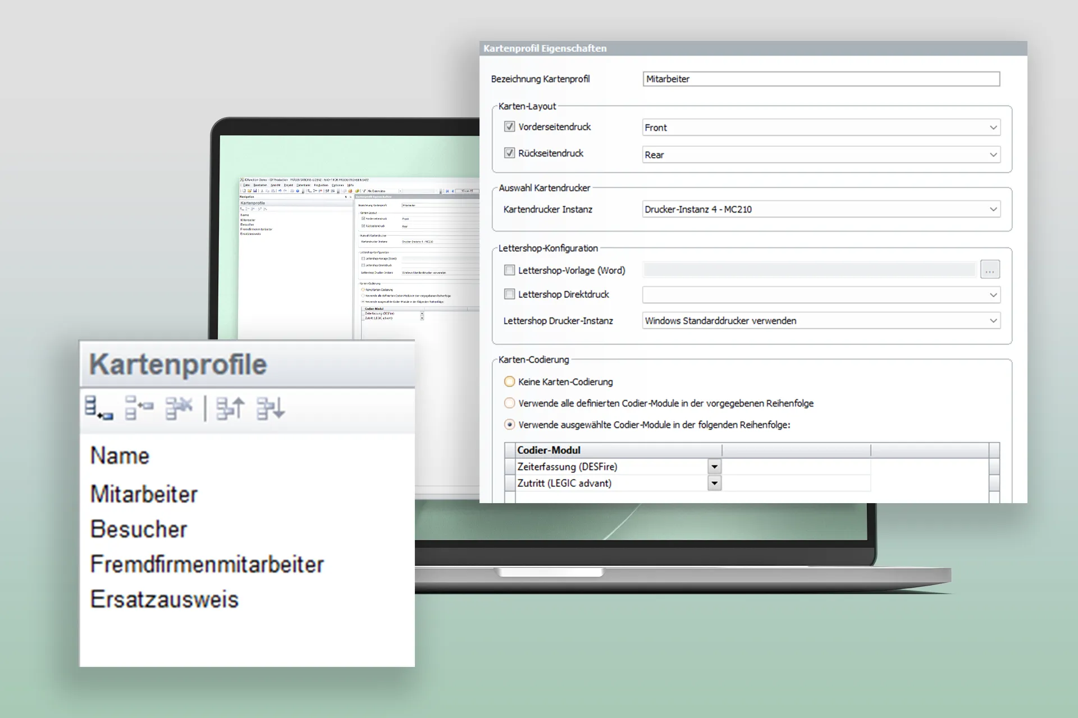Delete selected card profile via toolbar icon

(179, 408)
